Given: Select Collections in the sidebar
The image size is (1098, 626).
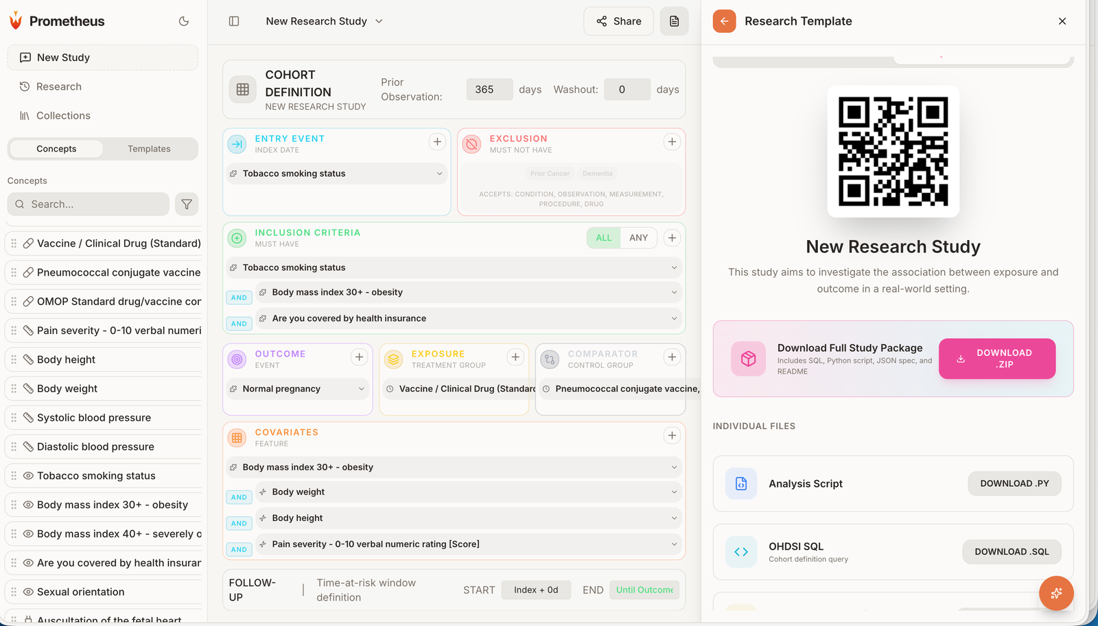Looking at the screenshot, I should [63, 115].
